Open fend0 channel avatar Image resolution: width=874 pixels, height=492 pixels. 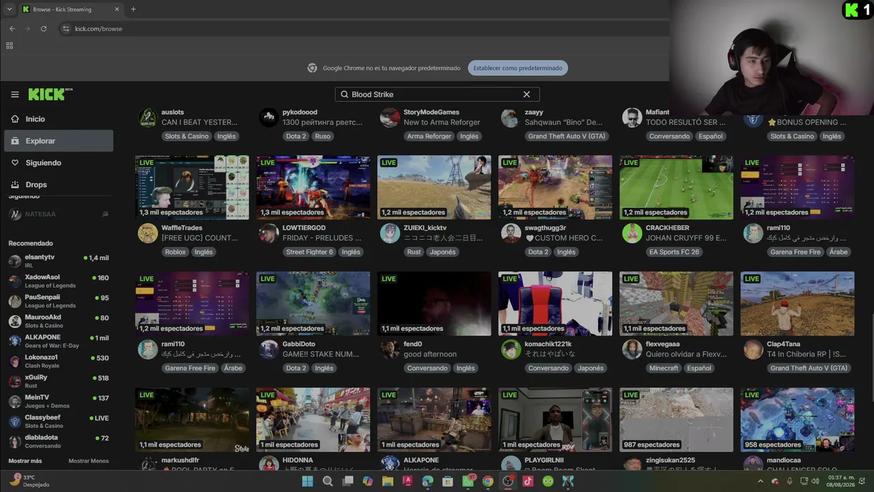pos(390,349)
